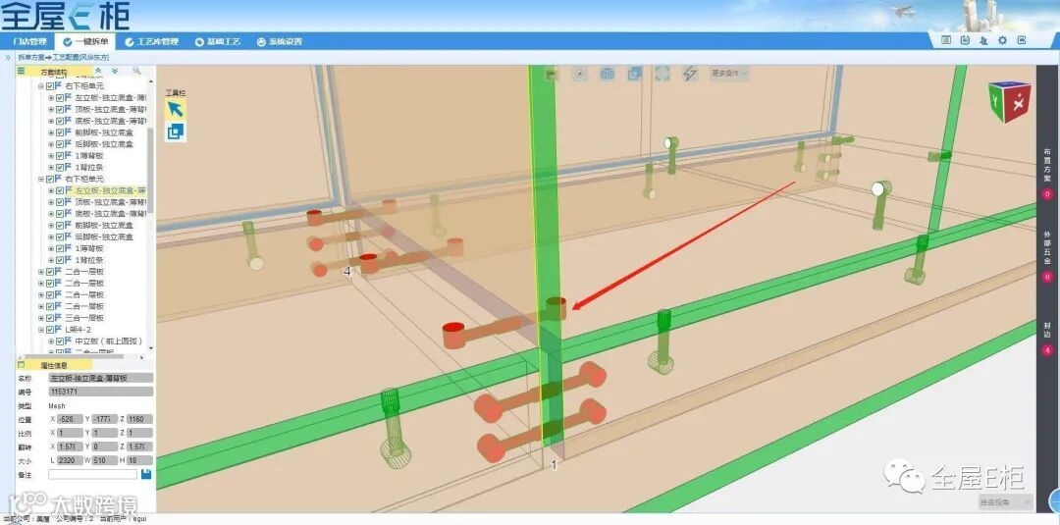Open the 系统设置 tab
Image resolution: width=1060 pixels, height=525 pixels.
(x=279, y=41)
